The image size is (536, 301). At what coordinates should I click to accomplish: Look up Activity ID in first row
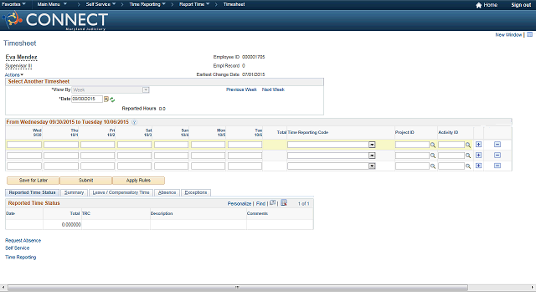click(468, 145)
